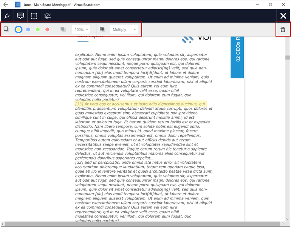Click the vertical scrollbar down arrow
This screenshot has height=227, width=291.
pyautogui.click(x=288, y=219)
